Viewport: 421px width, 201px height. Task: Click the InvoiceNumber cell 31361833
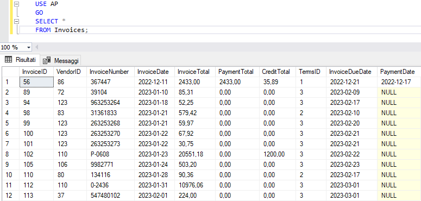point(110,113)
